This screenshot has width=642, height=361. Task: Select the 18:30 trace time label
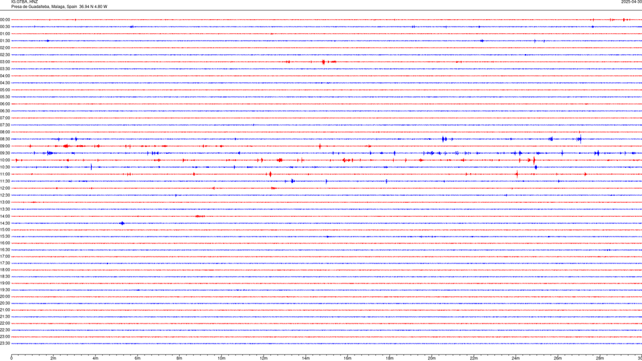point(5,277)
